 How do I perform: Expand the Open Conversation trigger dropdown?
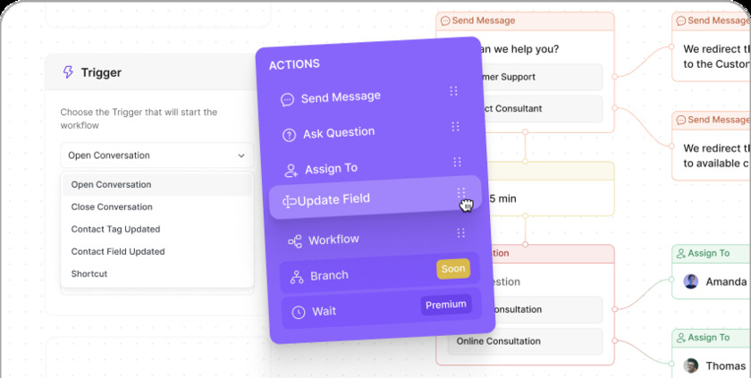[x=157, y=155]
